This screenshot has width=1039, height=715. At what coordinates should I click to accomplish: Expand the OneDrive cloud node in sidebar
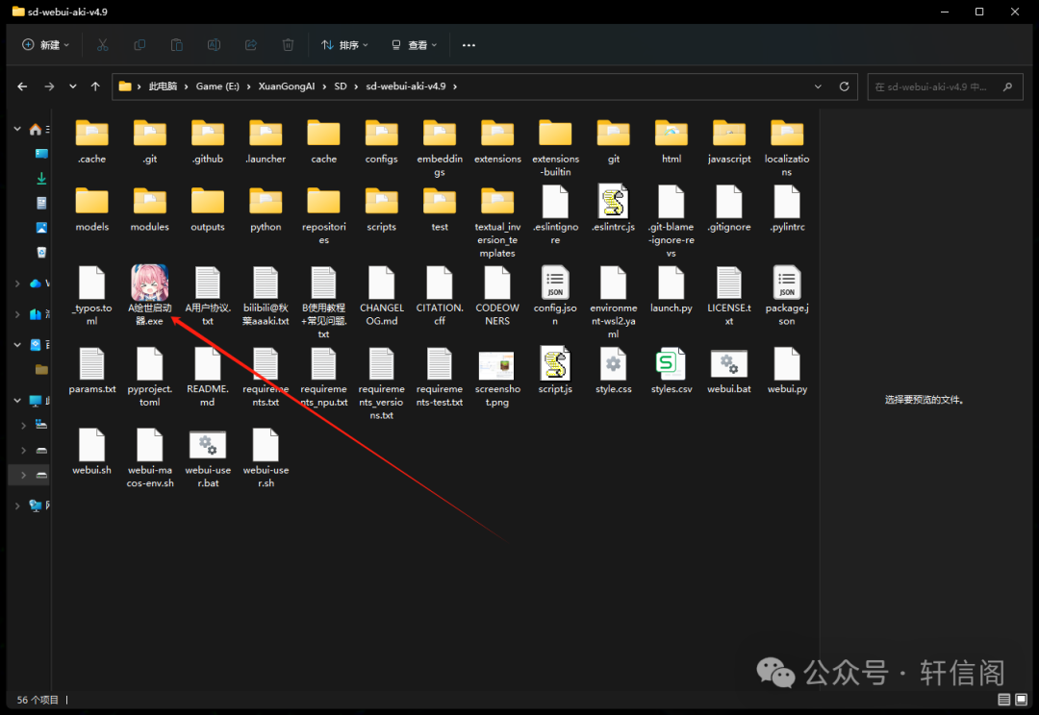17,284
